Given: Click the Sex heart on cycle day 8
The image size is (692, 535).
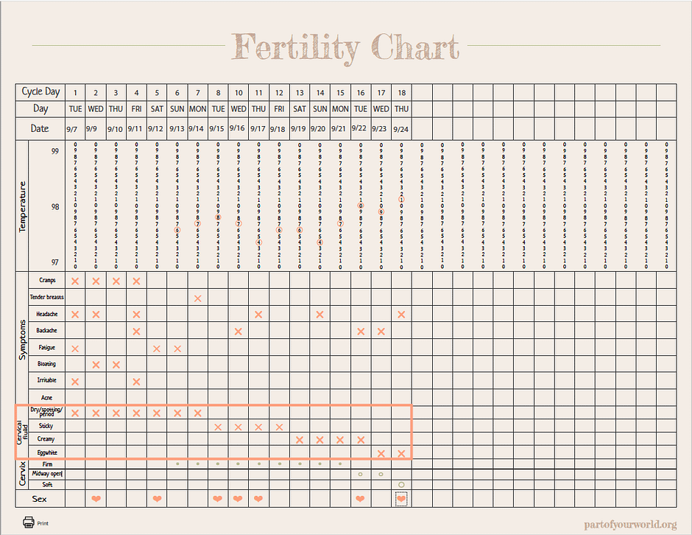Looking at the screenshot, I should click(x=218, y=499).
